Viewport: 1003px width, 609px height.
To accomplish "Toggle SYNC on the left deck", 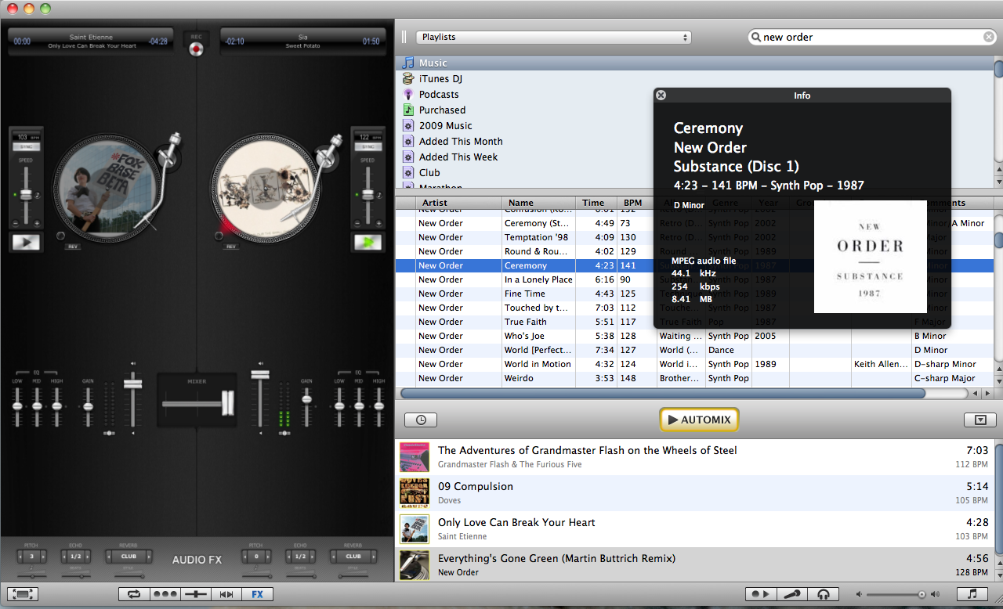I will coord(26,146).
